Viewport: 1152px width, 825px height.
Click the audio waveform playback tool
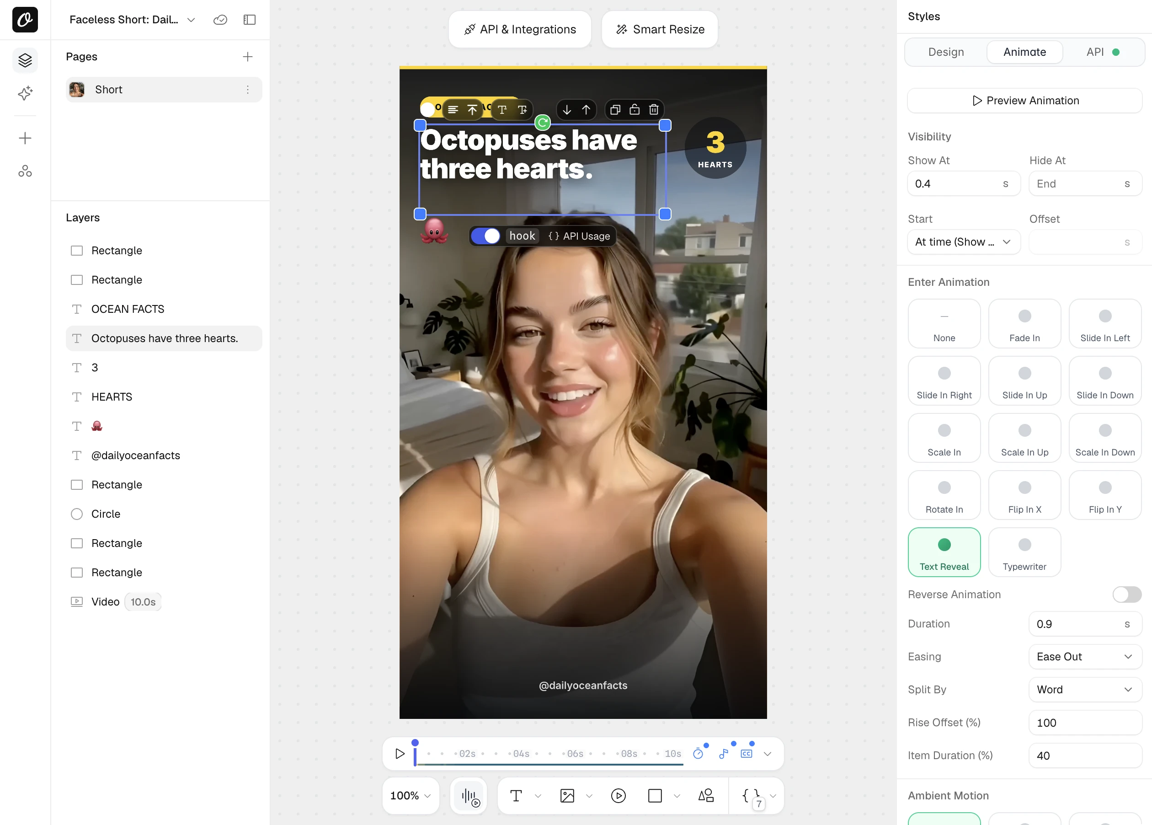469,796
